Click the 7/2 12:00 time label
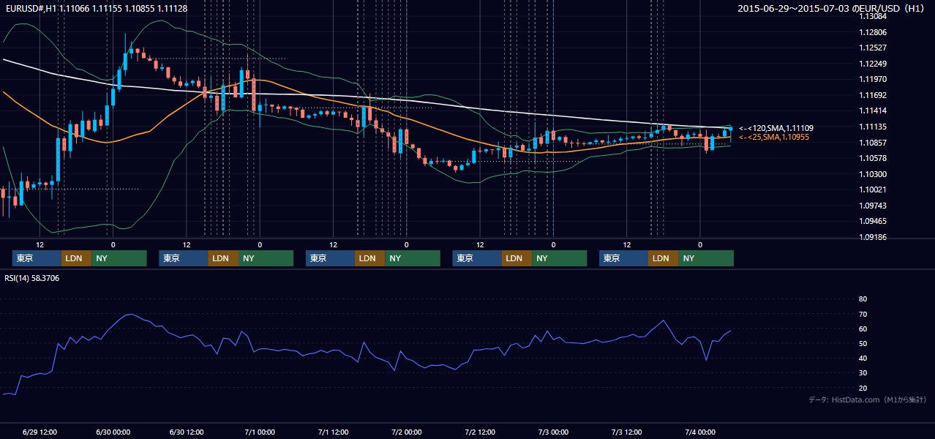 [480, 432]
